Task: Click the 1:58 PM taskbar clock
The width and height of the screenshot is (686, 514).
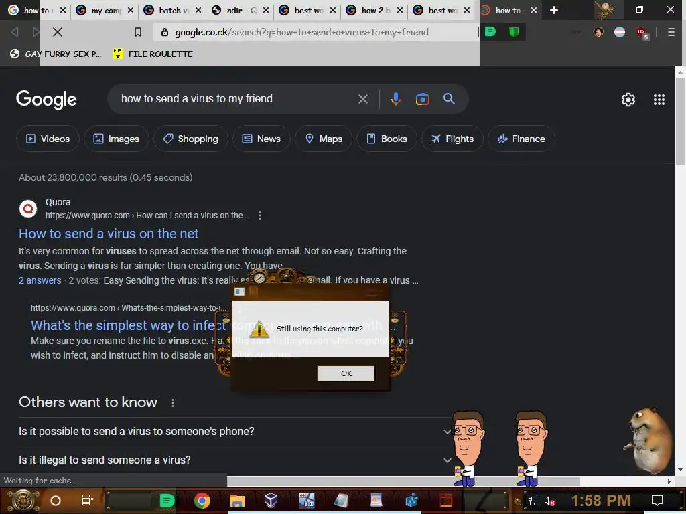Action: click(601, 501)
